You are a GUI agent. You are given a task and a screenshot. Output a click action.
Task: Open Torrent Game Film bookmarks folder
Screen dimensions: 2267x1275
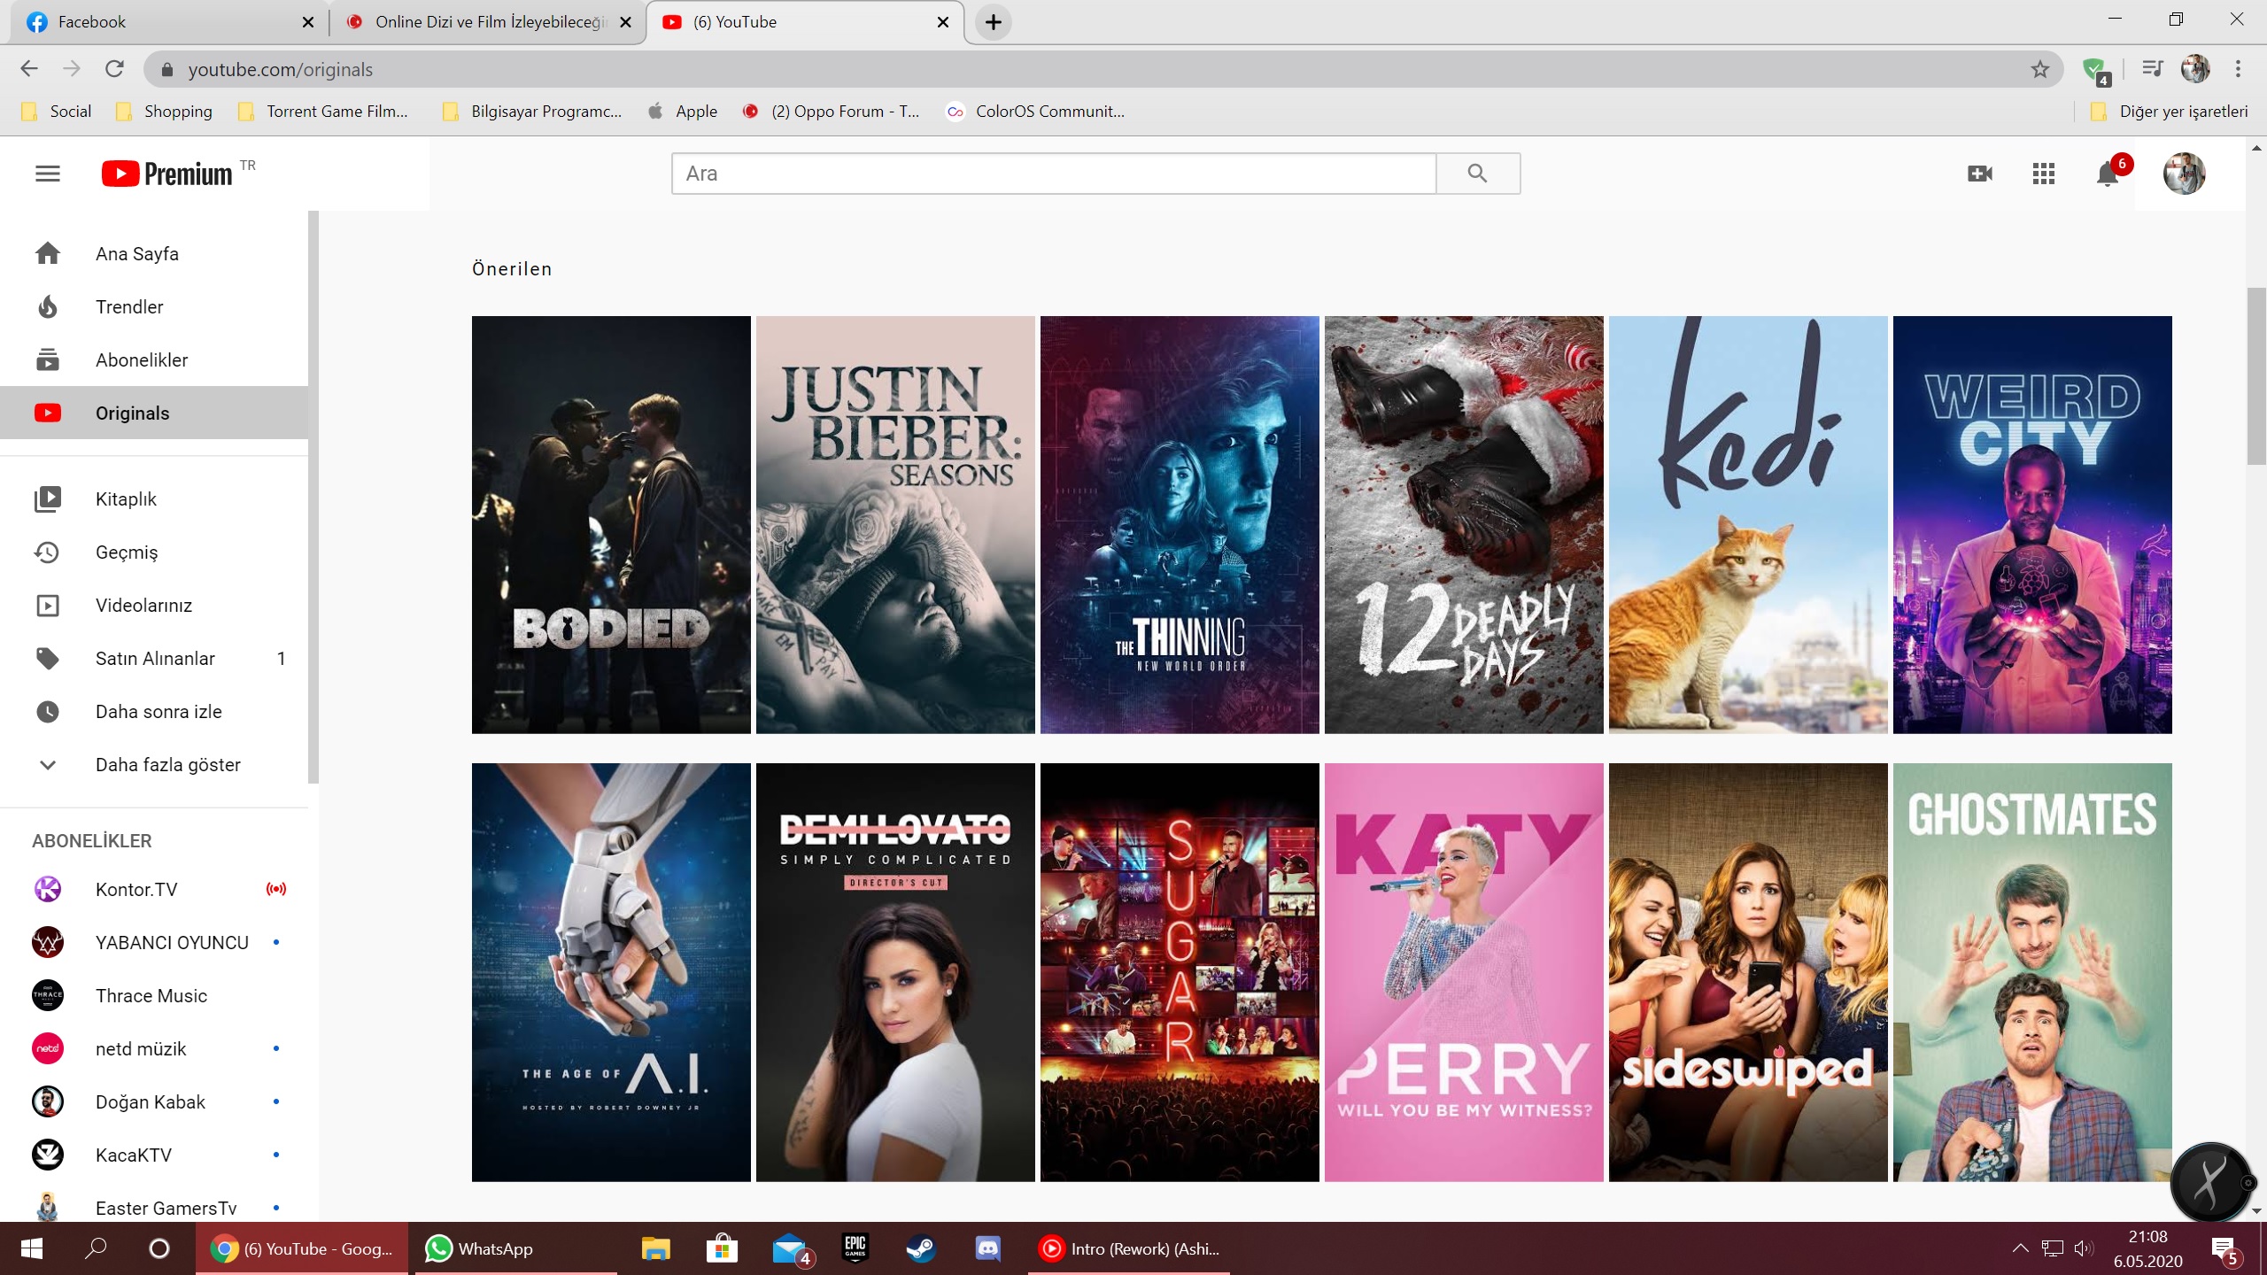[x=324, y=112]
